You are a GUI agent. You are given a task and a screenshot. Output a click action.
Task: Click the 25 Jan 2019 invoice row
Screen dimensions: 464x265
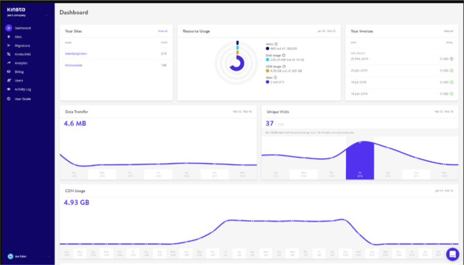402,71
